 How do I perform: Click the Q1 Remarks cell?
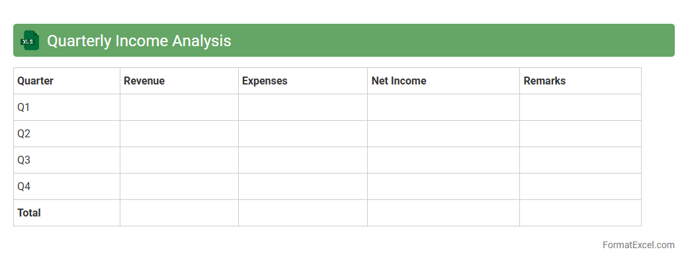pyautogui.click(x=580, y=108)
